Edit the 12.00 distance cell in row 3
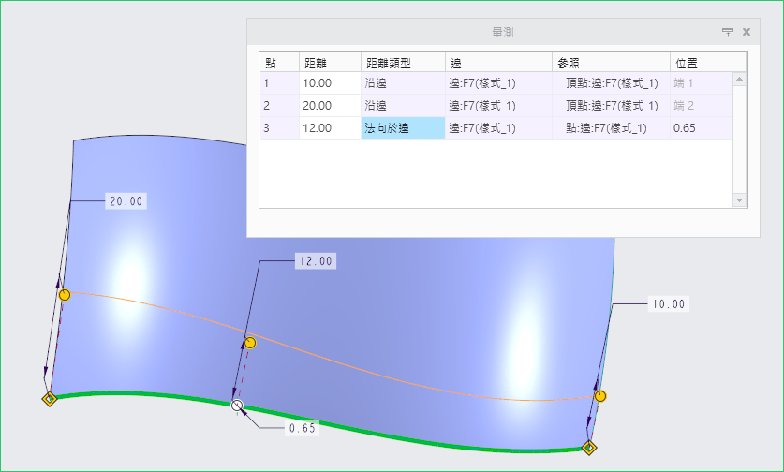This screenshot has height=472, width=784. pyautogui.click(x=329, y=128)
